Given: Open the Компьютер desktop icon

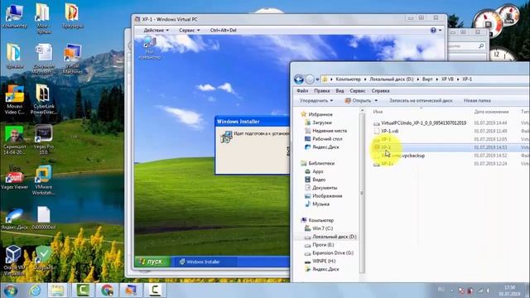Looking at the screenshot, I should click(14, 17).
